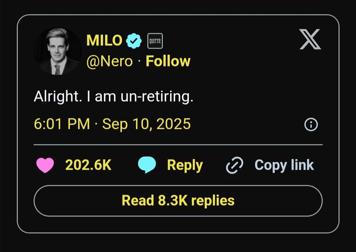This screenshot has width=356, height=252.
Task: Click the X logo in the corner
Action: pyautogui.click(x=310, y=39)
